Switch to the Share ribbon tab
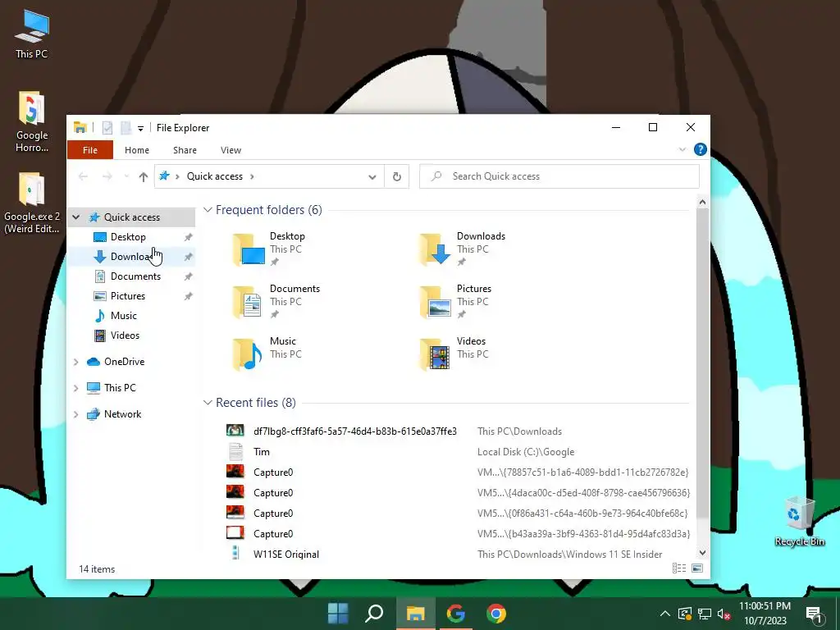840x630 pixels. tap(185, 150)
